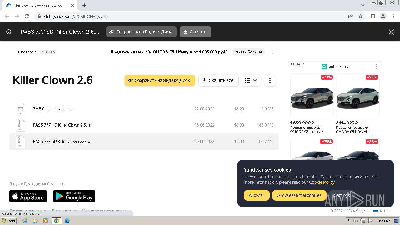Bookmark this page with the star icon
The image size is (400, 225).
361,16
